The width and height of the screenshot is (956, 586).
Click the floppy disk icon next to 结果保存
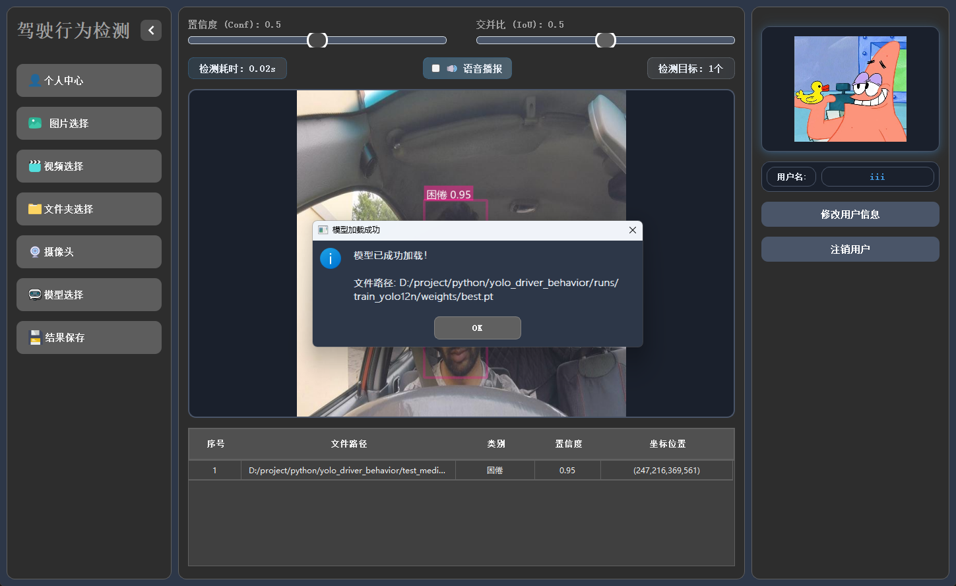click(x=36, y=337)
